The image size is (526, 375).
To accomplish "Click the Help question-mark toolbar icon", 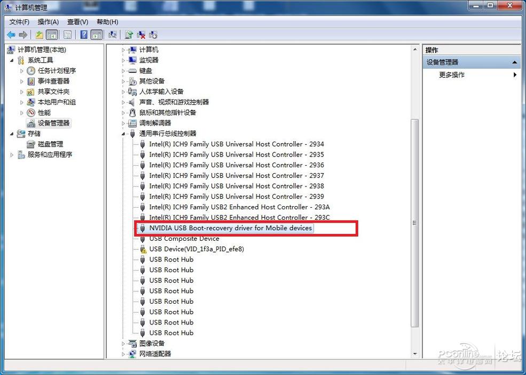I will click(84, 35).
